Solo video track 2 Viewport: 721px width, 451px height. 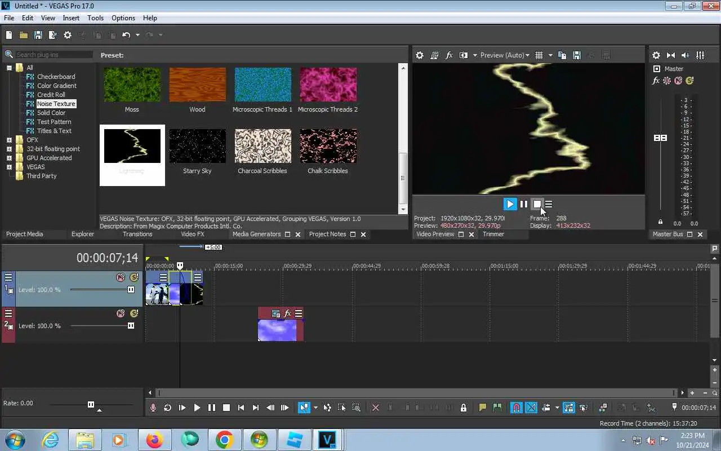(133, 313)
